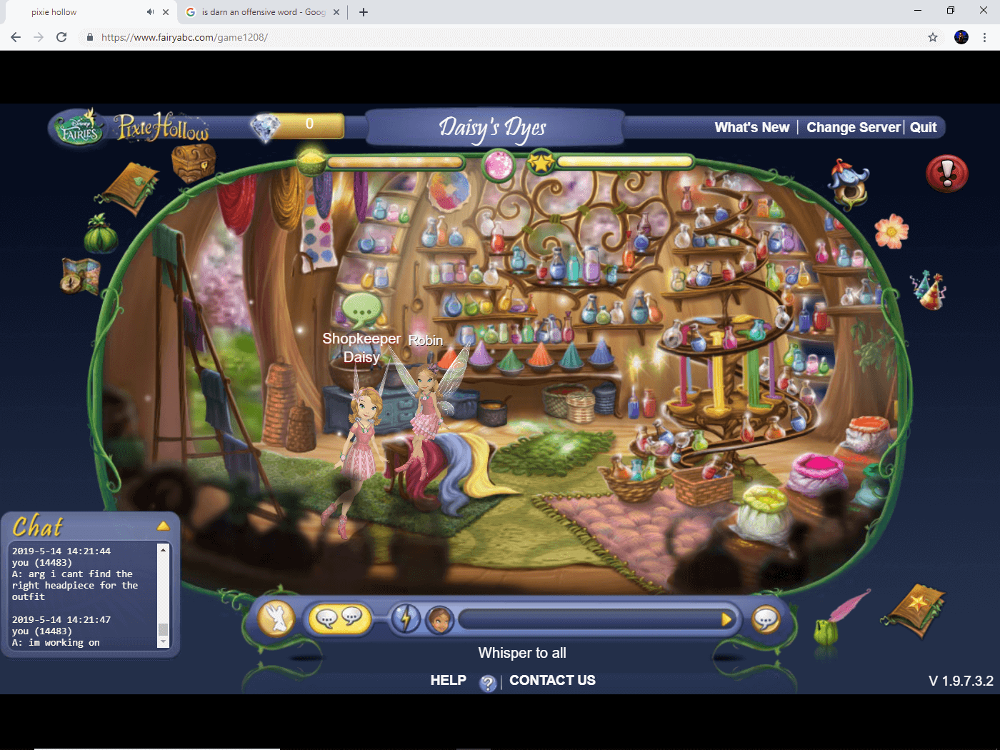Viewport: 1000px width, 750px height.
Task: Click the red exclamation report button
Action: click(946, 174)
